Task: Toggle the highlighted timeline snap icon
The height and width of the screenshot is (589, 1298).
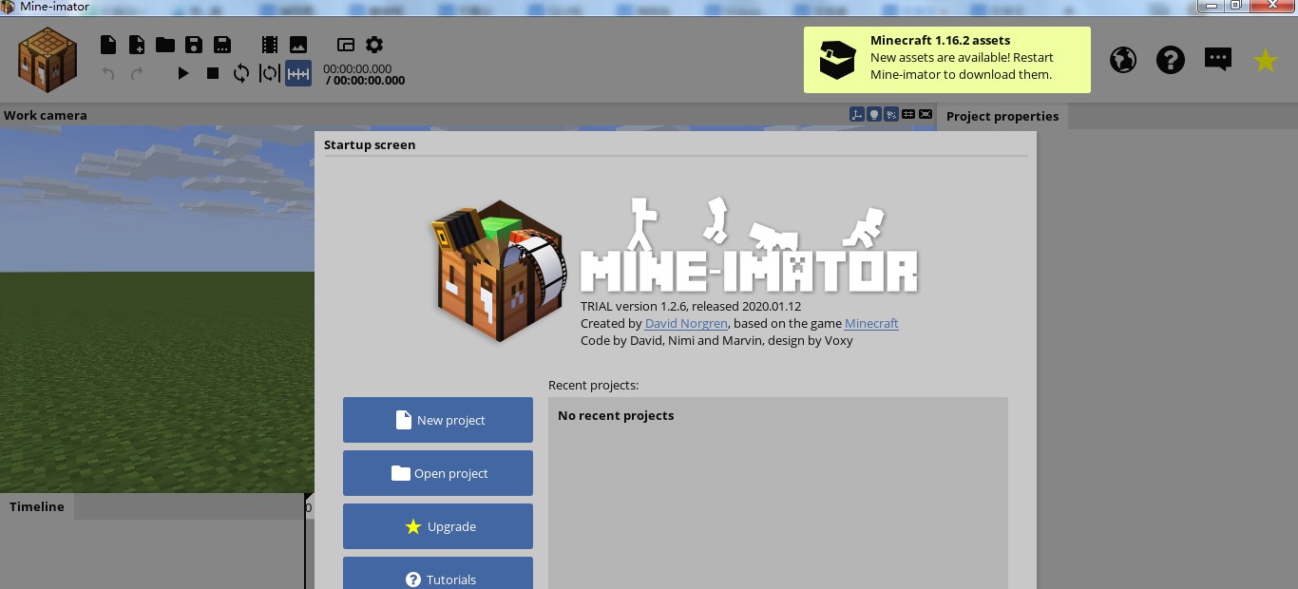Action: click(x=298, y=73)
